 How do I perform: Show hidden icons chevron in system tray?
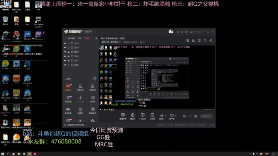(x=250, y=154)
